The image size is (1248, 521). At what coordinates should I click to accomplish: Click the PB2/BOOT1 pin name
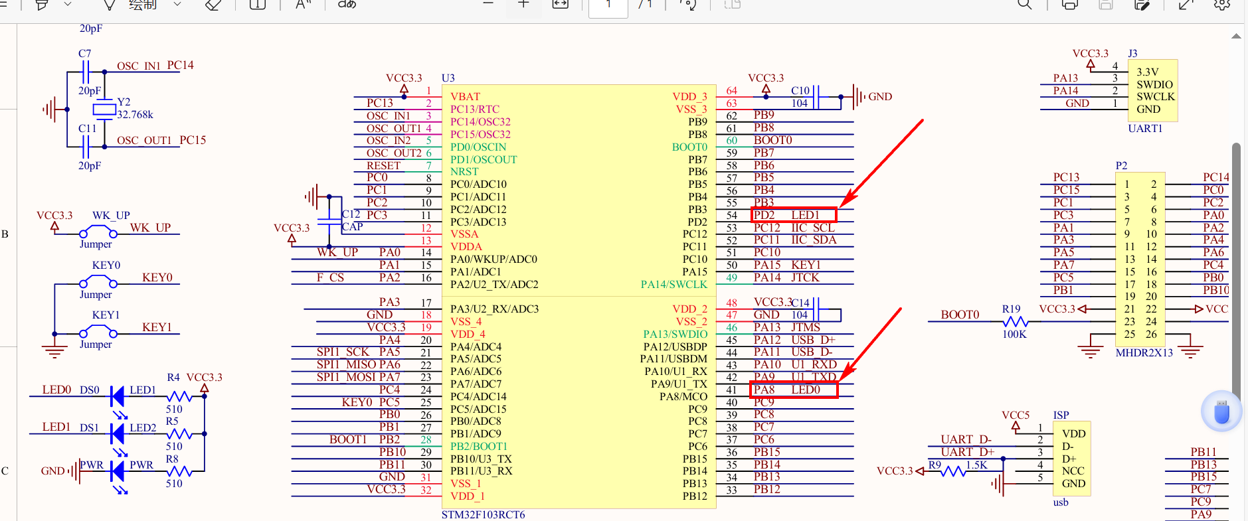[x=479, y=446]
